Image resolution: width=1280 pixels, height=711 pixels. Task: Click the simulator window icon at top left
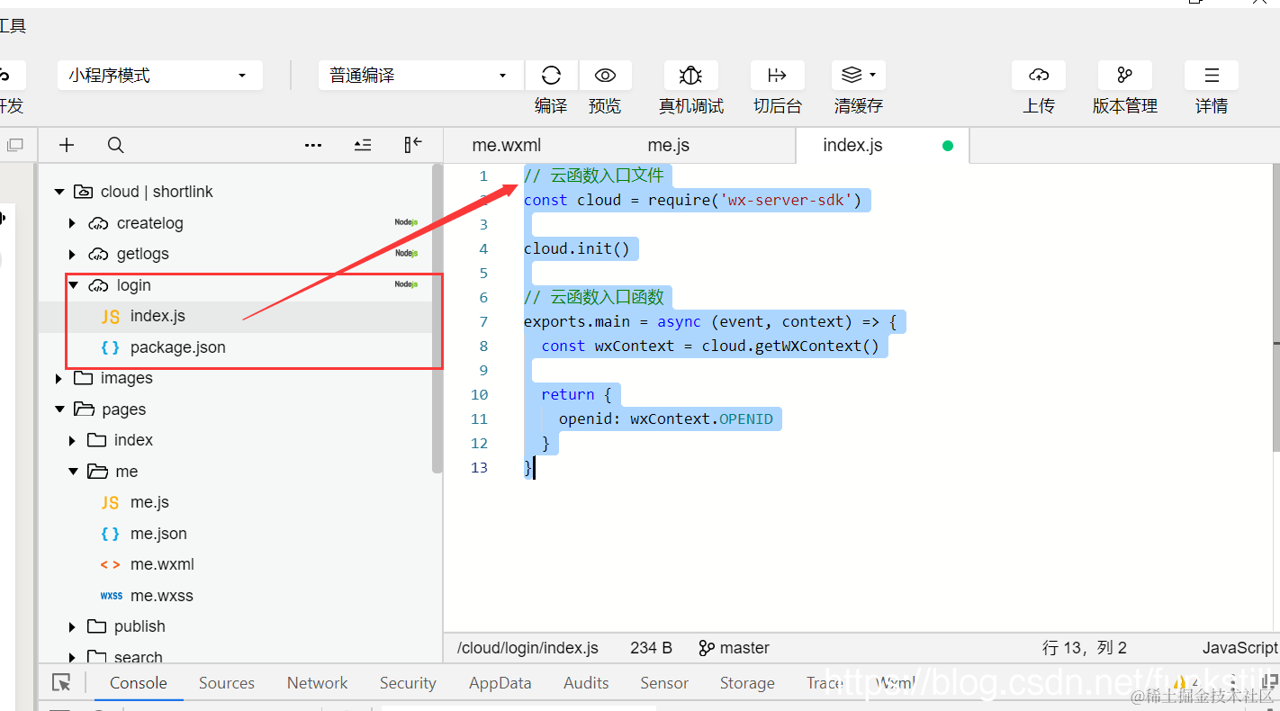pos(14,145)
